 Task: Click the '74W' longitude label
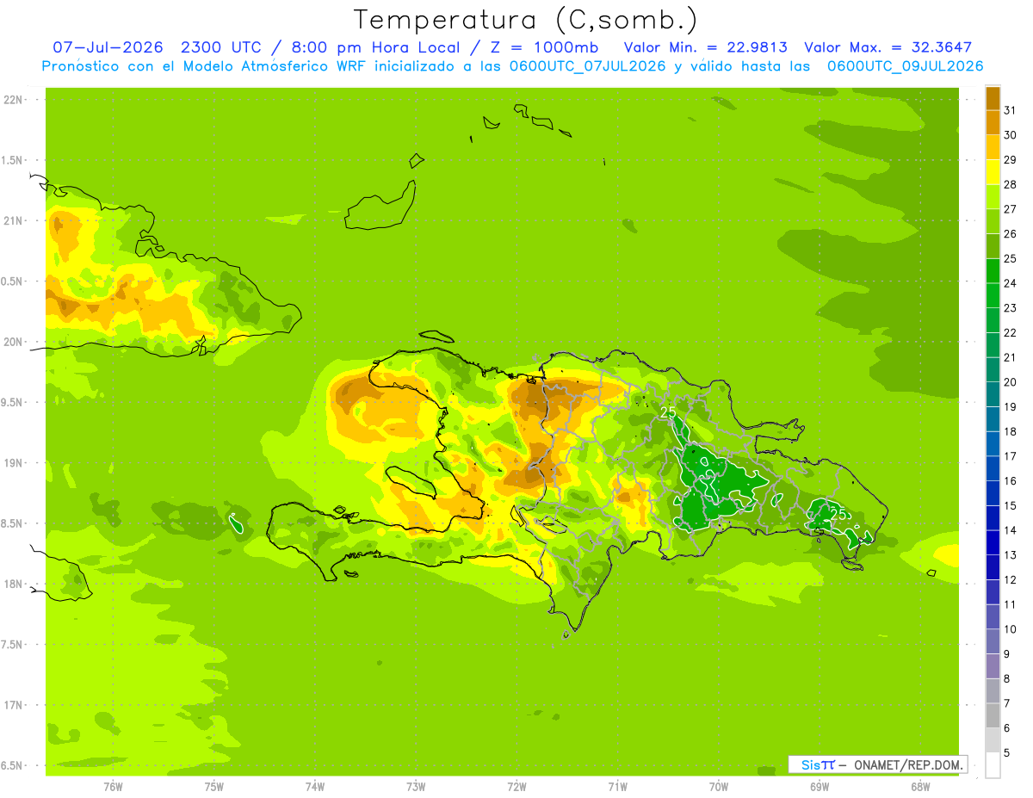(315, 786)
